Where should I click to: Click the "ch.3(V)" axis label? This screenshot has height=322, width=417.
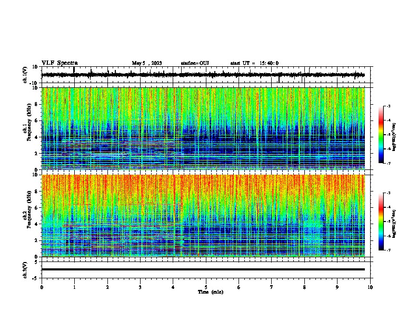click(25, 270)
